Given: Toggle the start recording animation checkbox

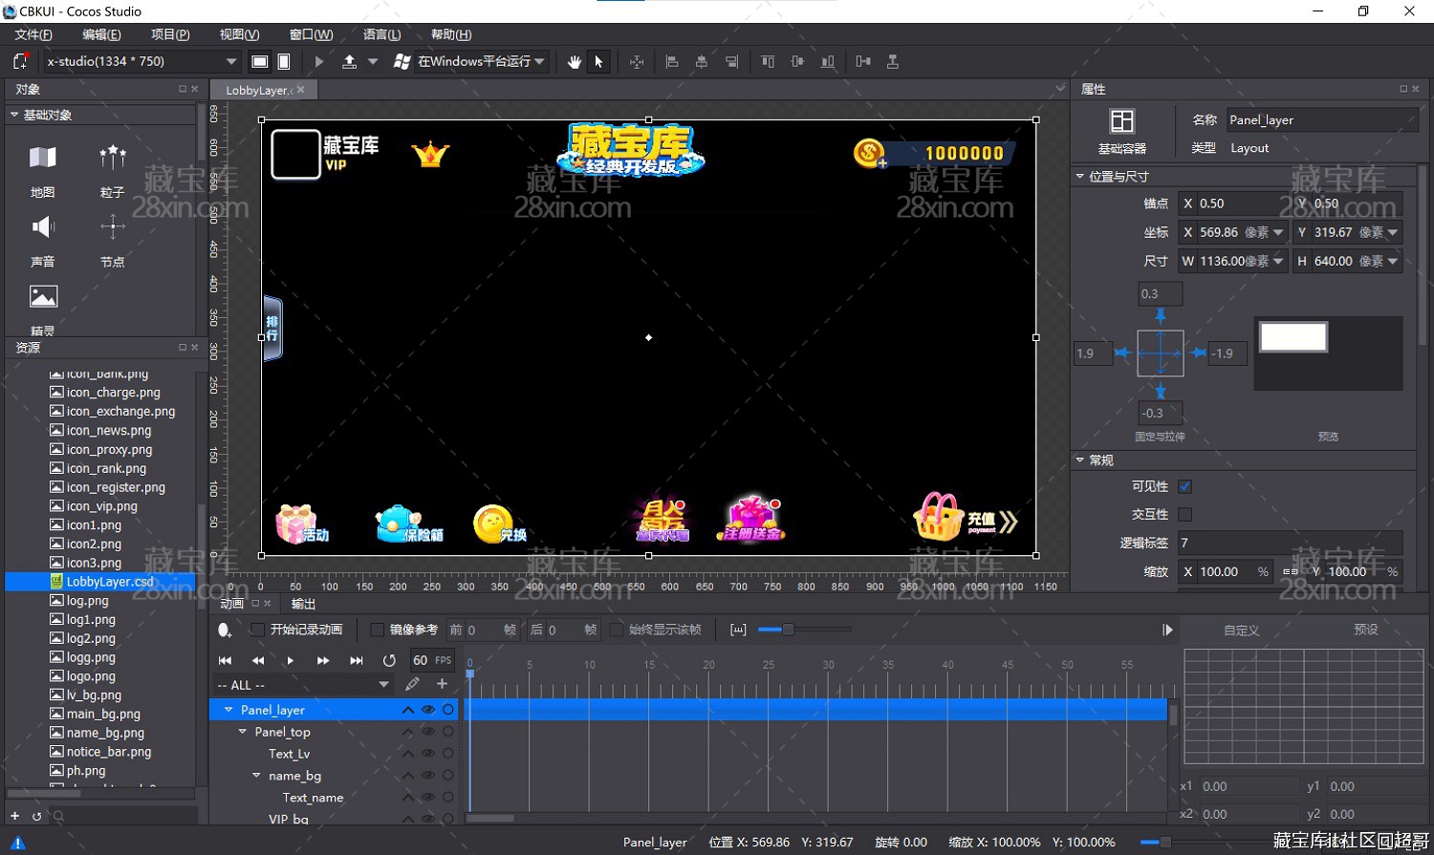Looking at the screenshot, I should point(257,630).
